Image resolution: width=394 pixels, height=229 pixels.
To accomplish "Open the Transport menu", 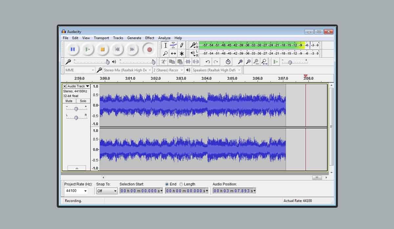I will point(101,38).
